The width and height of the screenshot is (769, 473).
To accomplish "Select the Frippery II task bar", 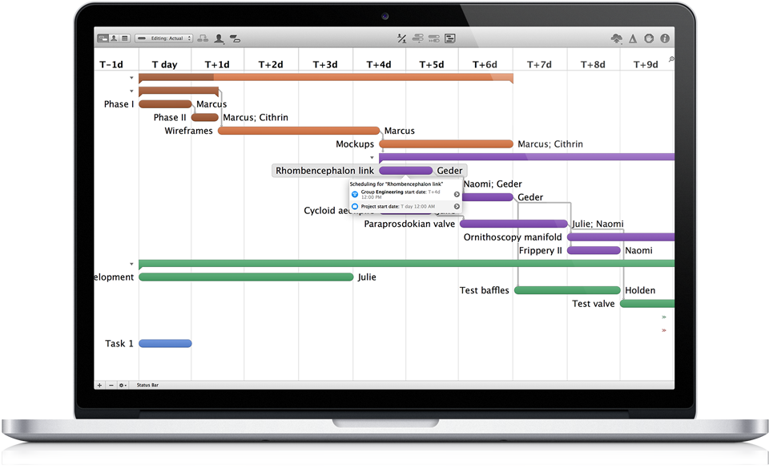I will click(x=594, y=250).
